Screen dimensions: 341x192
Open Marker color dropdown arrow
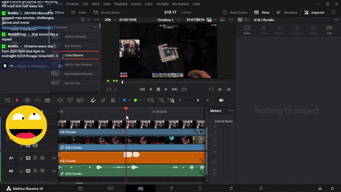pos(140,100)
